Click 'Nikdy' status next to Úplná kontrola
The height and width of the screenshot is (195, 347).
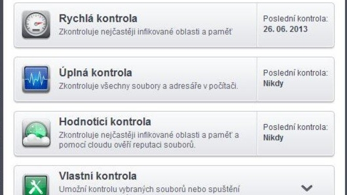(x=273, y=83)
